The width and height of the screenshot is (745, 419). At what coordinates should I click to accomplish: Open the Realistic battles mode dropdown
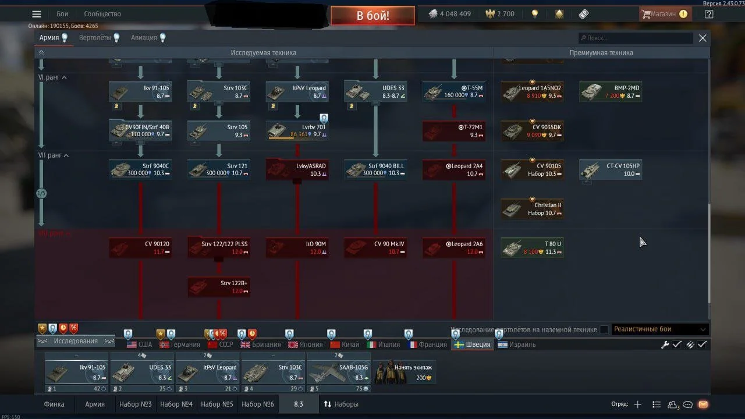(x=659, y=329)
